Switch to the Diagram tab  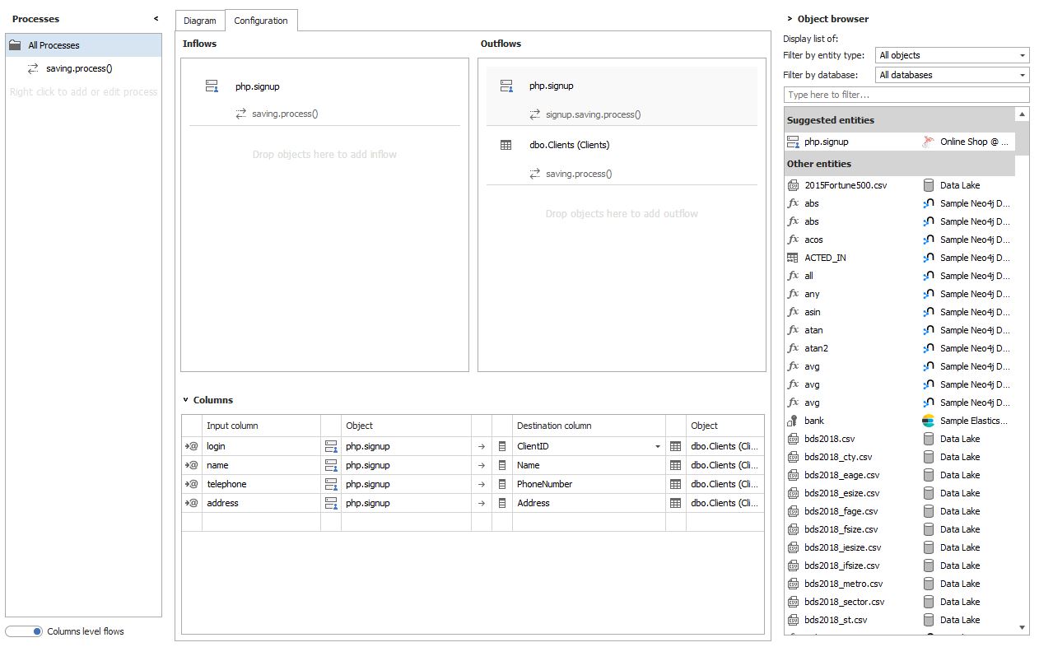[200, 21]
